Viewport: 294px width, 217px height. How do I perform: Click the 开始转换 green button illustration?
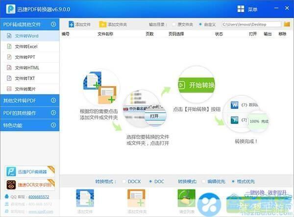click(x=196, y=85)
